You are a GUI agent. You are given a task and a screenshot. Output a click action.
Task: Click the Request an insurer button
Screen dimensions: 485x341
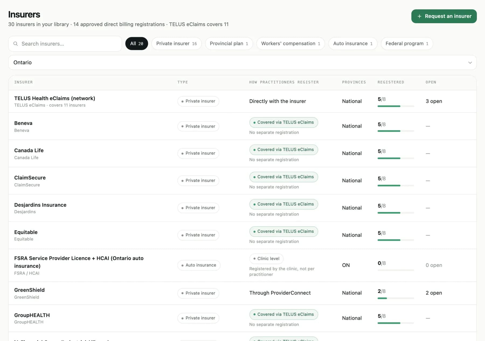pos(444,16)
